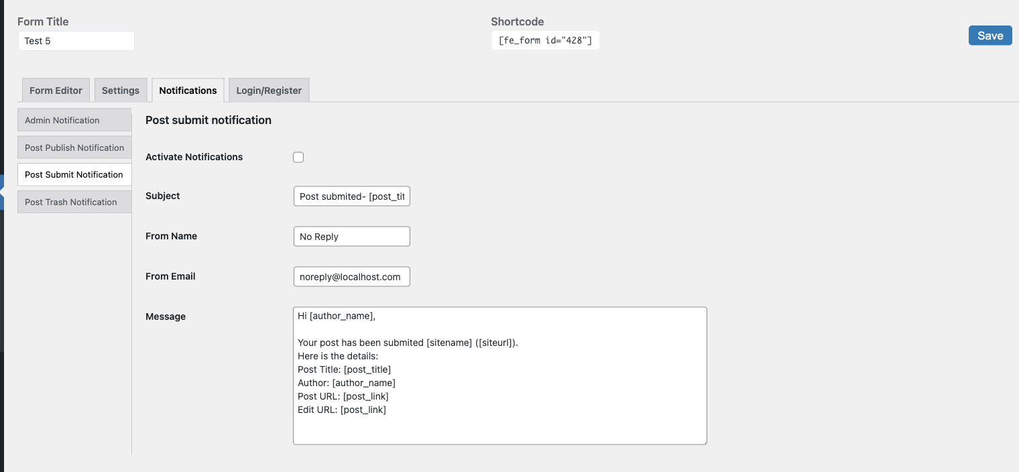Click the 'Post Title: [post_title]' line
The width and height of the screenshot is (1019, 472).
pos(344,369)
